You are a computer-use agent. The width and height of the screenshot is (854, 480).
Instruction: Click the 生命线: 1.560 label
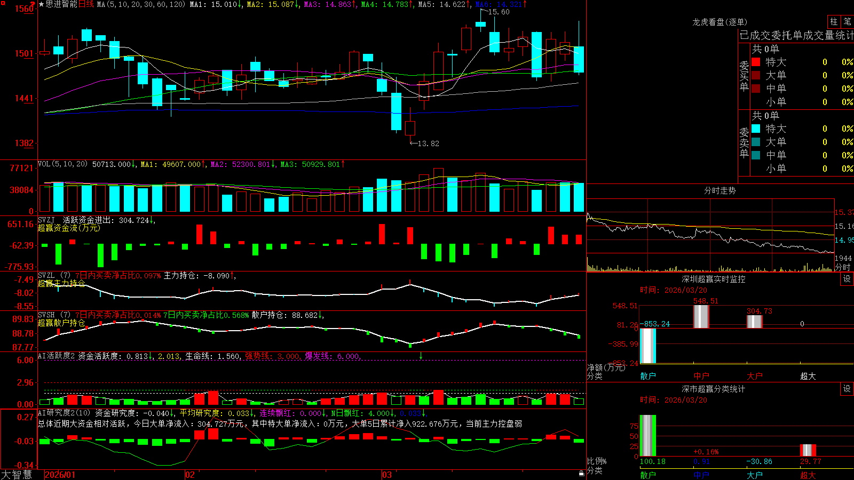click(212, 356)
